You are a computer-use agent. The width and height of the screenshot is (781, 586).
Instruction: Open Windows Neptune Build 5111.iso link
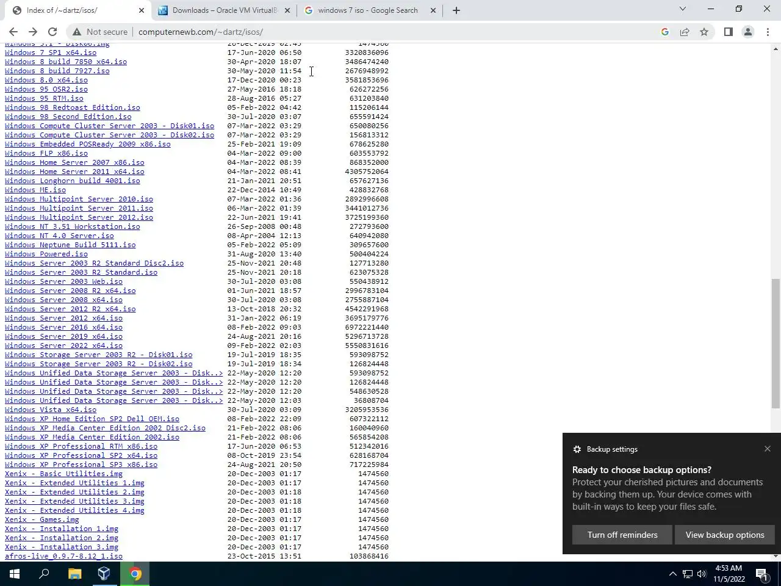[x=70, y=245]
